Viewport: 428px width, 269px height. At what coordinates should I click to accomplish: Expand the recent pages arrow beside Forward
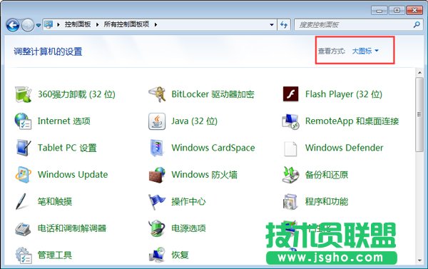click(39, 25)
